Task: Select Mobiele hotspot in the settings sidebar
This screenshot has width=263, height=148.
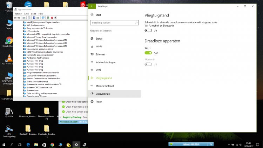Action: 104,86
